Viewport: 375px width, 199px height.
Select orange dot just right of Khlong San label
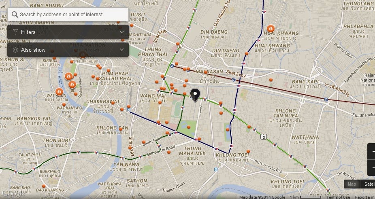point(121,129)
